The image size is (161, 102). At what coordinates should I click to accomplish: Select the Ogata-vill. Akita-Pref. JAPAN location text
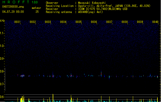(x=114, y=6)
